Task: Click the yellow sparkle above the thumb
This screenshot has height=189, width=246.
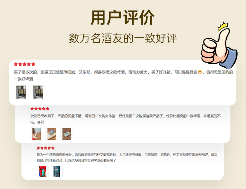Action: pos(223,26)
